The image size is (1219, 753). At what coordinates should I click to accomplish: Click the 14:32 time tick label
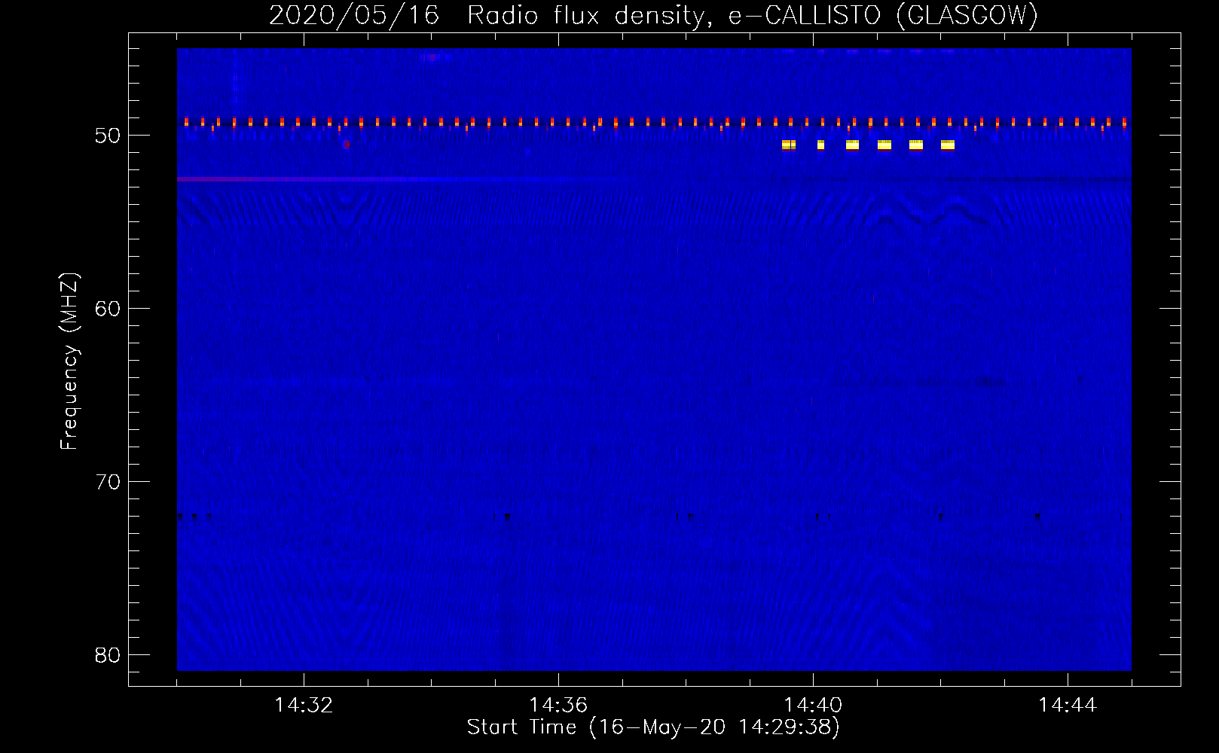tap(304, 706)
